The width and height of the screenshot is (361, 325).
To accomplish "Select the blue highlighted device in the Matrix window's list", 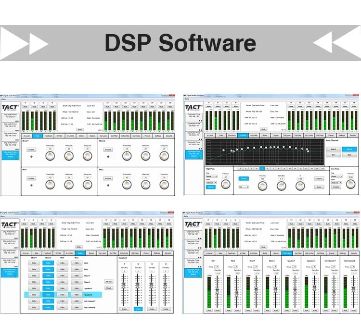I will coord(10,271).
